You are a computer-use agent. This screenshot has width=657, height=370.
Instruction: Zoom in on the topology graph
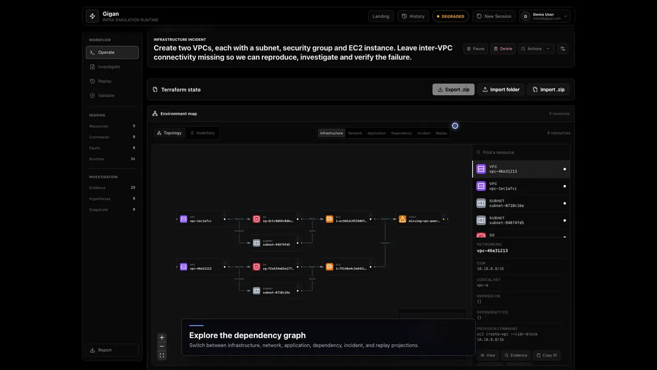[x=162, y=338]
